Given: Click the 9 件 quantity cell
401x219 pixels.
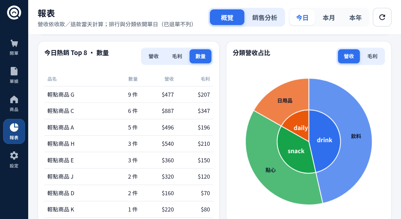Looking at the screenshot, I should click(x=133, y=94).
